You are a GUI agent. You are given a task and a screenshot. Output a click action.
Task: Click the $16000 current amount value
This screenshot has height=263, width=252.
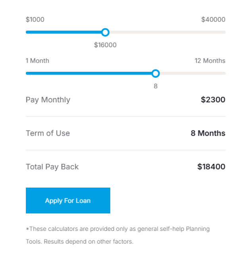tap(105, 45)
